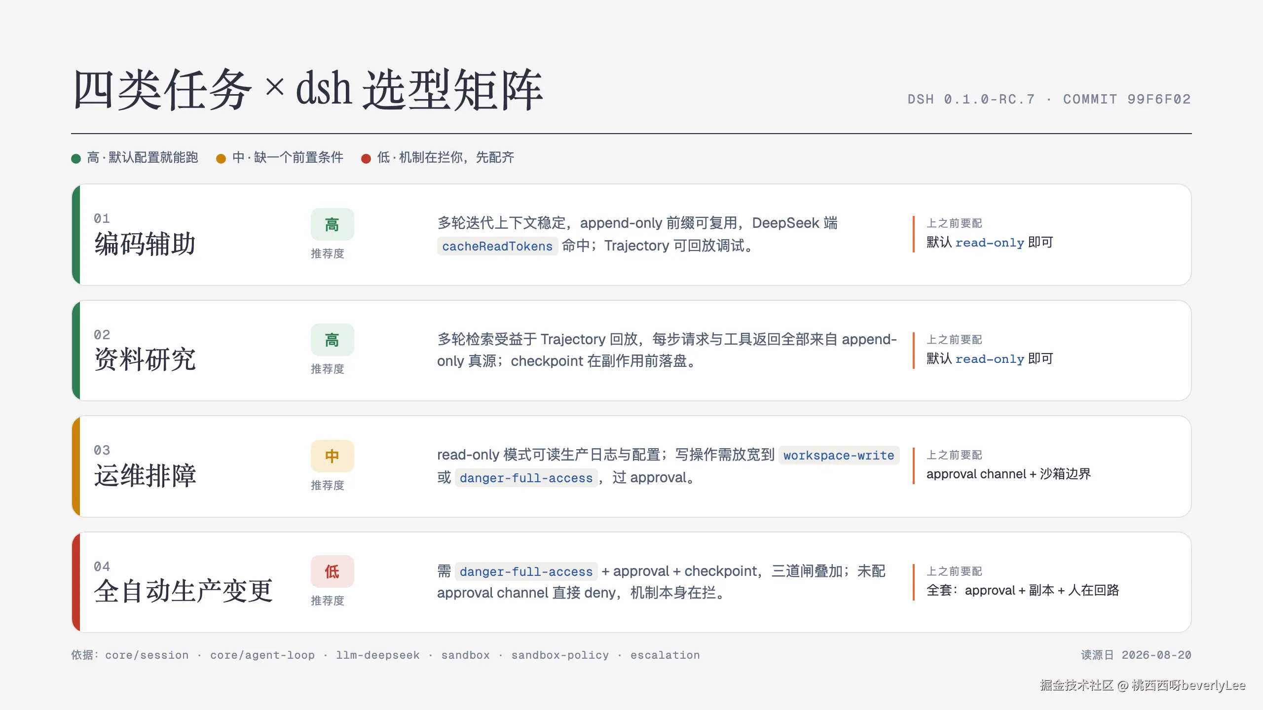Click footer item llm-deepseek
1263x710 pixels.
coord(378,655)
